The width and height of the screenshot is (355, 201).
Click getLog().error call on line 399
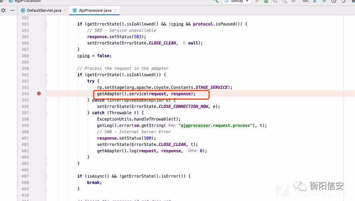click(x=182, y=125)
